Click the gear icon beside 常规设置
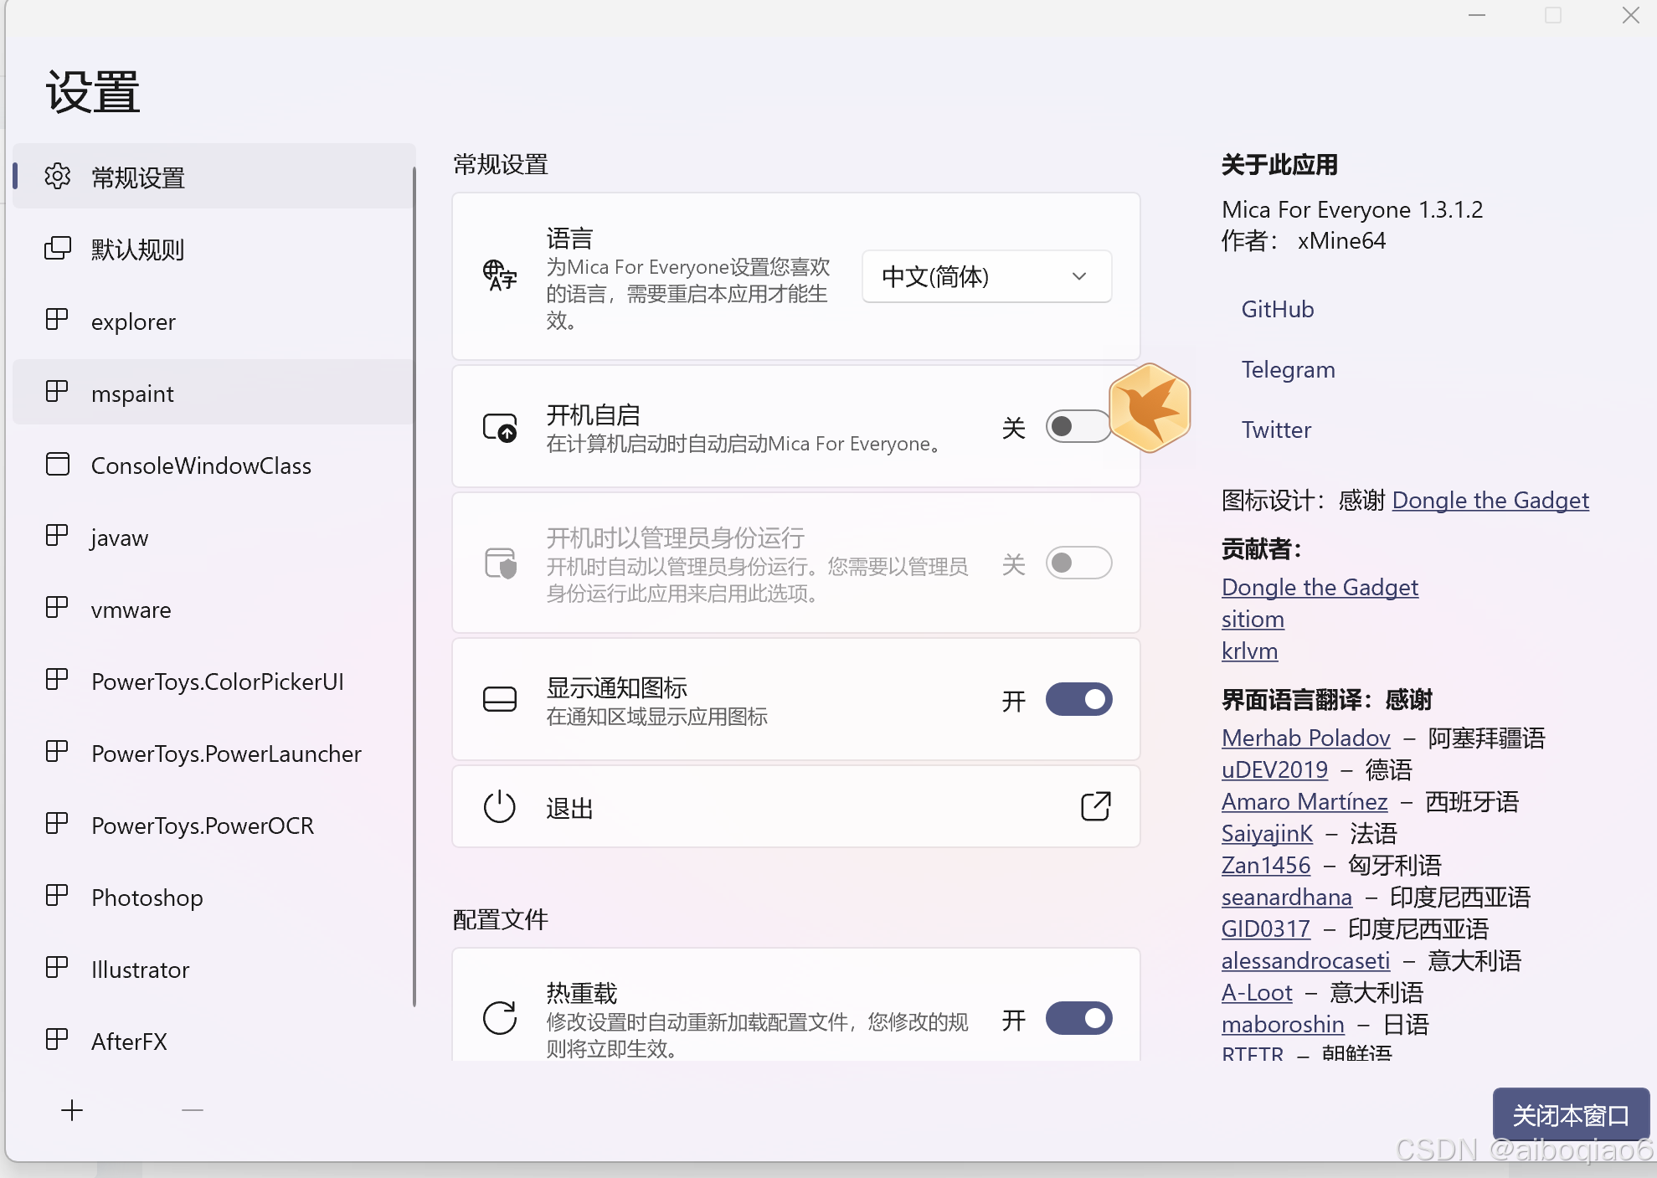Image resolution: width=1657 pixels, height=1178 pixels. point(58,177)
